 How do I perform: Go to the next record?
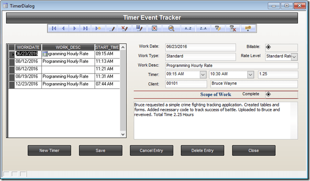[x=74, y=28]
